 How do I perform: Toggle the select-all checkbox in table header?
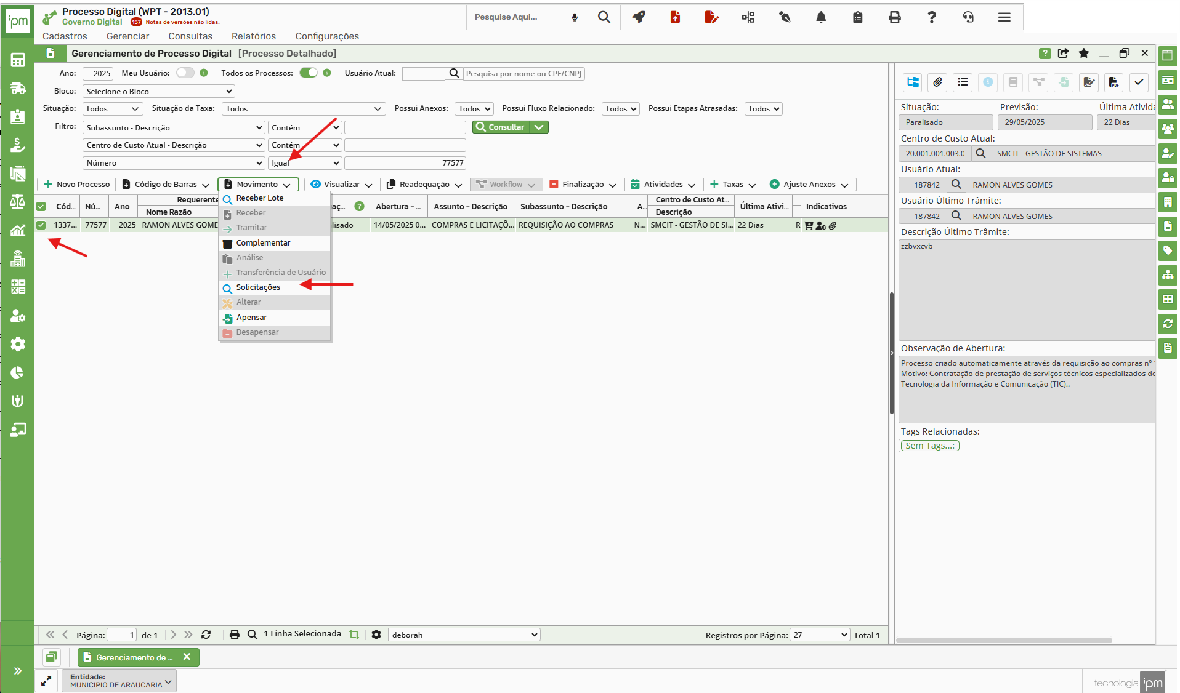click(41, 207)
